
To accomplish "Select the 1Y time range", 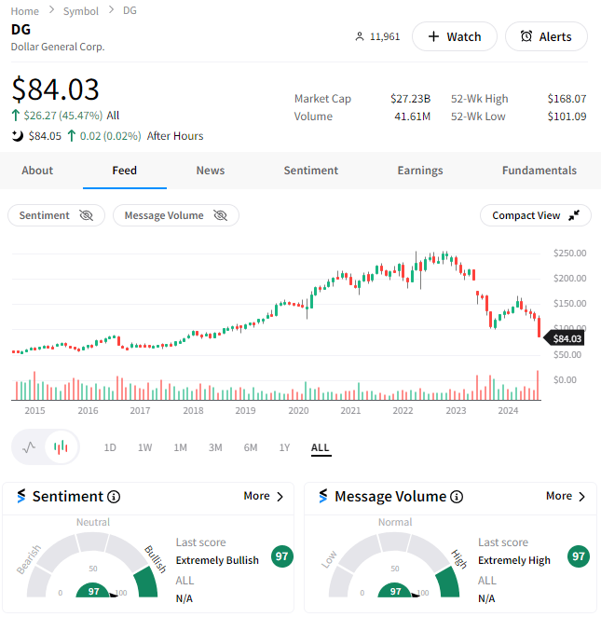I will tap(284, 447).
